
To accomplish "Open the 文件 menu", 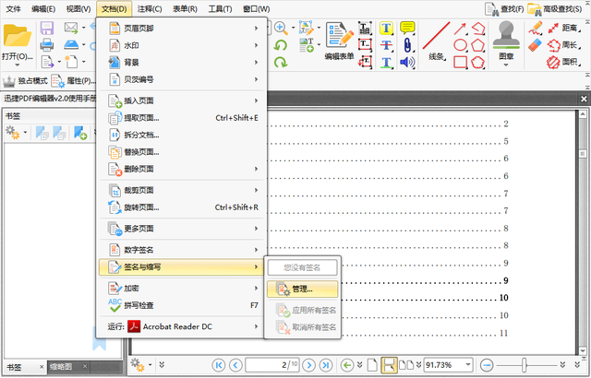I will pos(13,8).
